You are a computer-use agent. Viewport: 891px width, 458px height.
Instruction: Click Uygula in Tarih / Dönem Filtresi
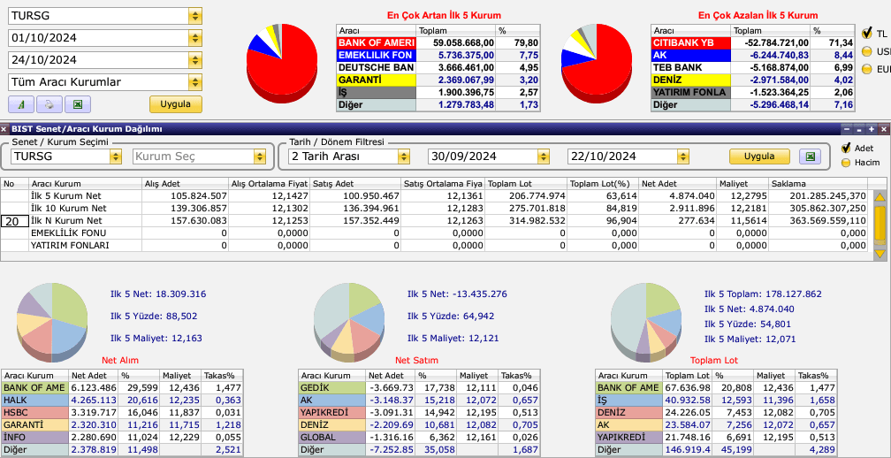(759, 156)
